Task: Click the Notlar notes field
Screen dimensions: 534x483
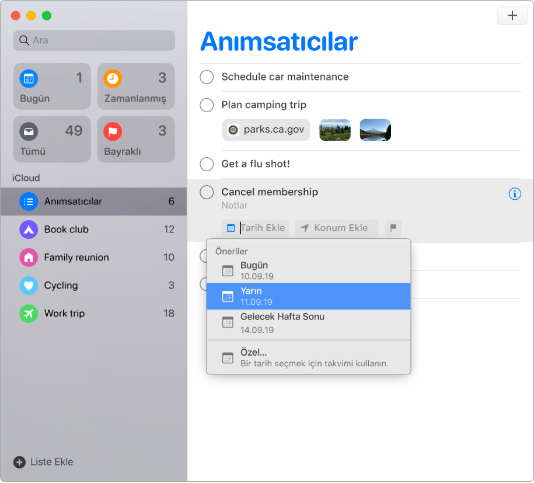Action: click(235, 206)
